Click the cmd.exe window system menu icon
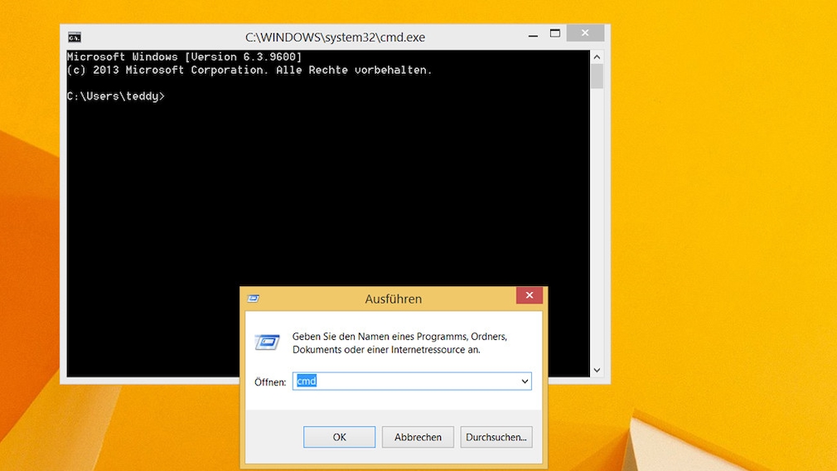Image resolution: width=837 pixels, height=471 pixels. 75,36
